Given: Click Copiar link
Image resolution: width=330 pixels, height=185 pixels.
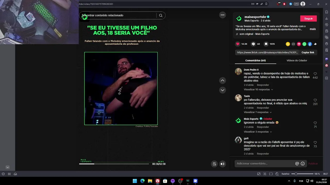Looking at the screenshot, I should (x=308, y=52).
